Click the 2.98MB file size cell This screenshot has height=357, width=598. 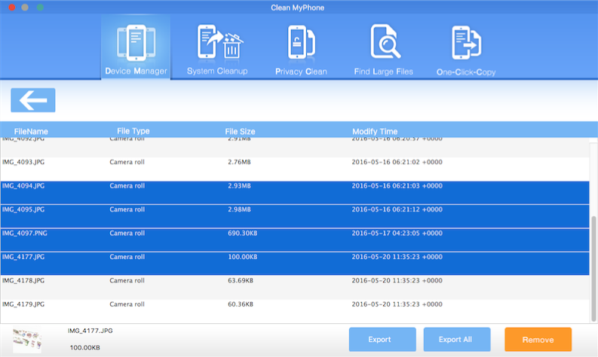pos(239,209)
